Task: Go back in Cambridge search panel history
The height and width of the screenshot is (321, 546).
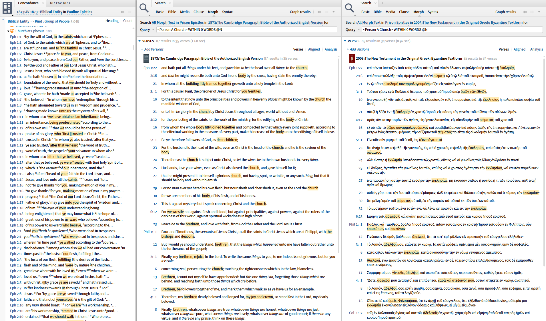Action: 319,12
